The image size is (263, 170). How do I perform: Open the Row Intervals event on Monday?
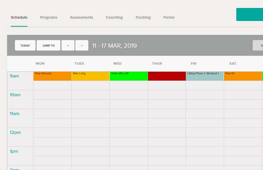tap(52, 76)
